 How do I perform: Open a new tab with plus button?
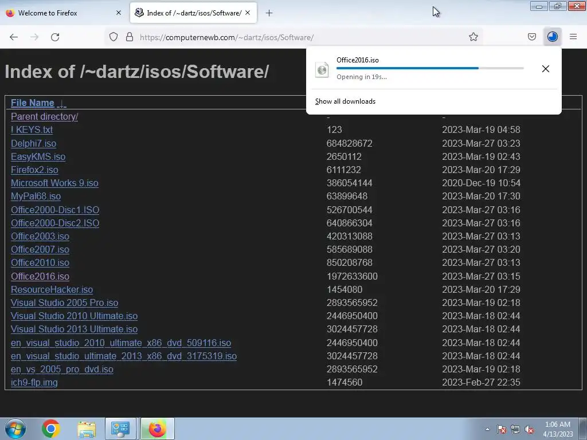269,13
